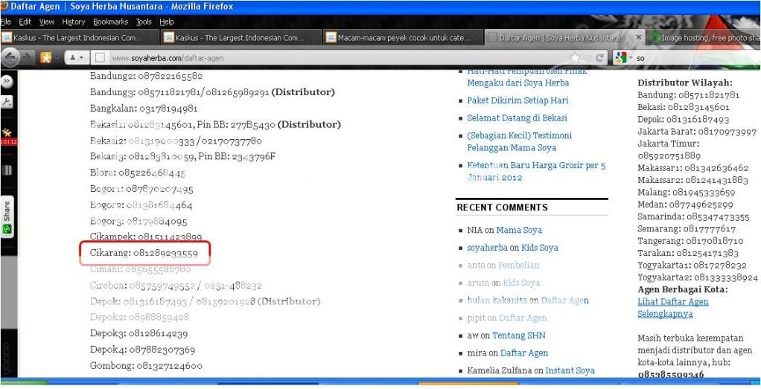761x389 pixels.
Task: Open the Bookmarks menu
Action: pyautogui.click(x=111, y=22)
